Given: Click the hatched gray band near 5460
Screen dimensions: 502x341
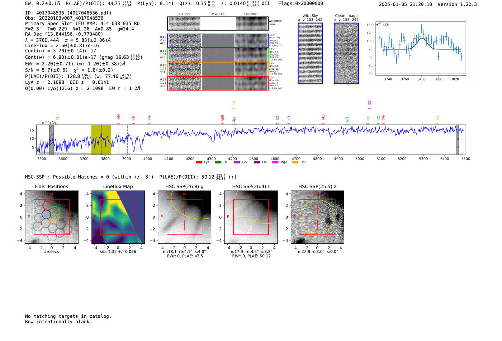Looking at the screenshot, I should coord(458,140).
